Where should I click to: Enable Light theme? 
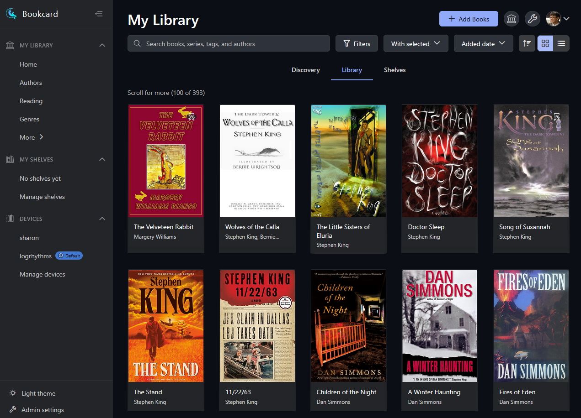38,393
